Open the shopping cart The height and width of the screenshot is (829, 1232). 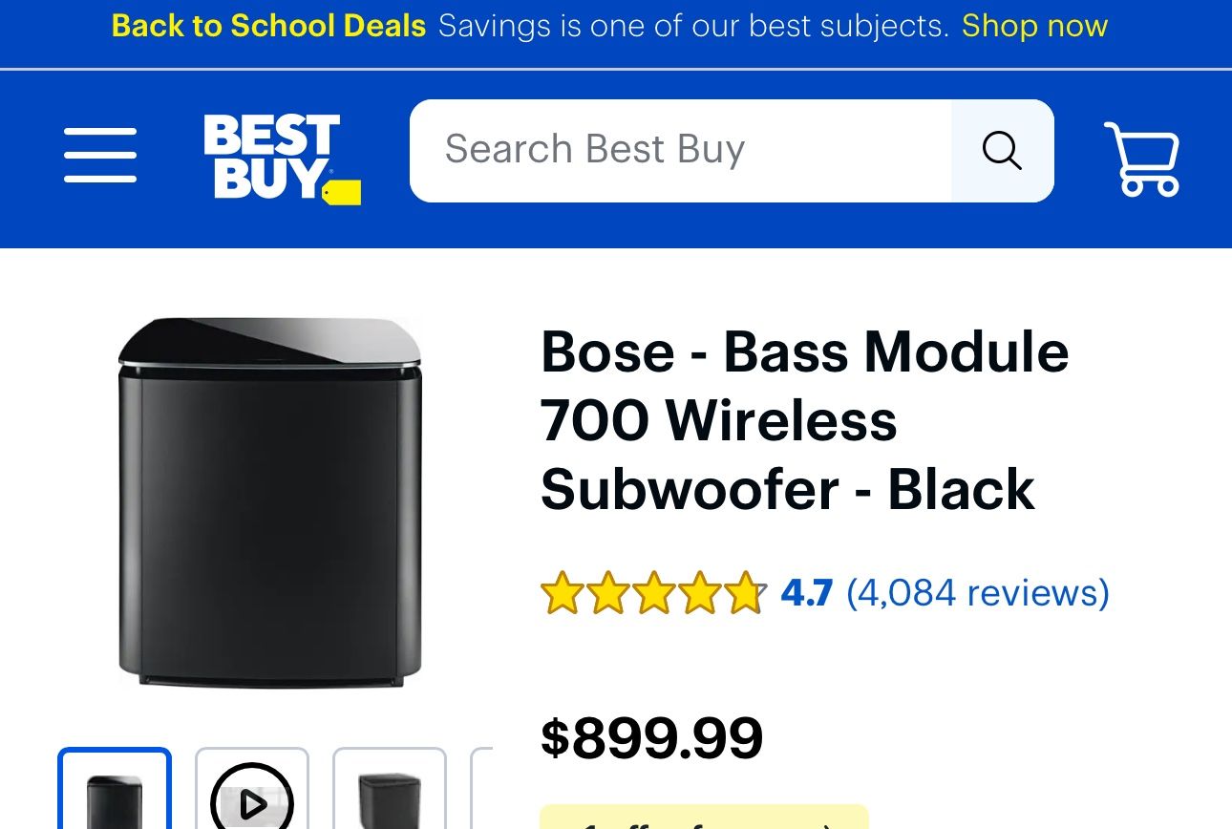(1141, 159)
